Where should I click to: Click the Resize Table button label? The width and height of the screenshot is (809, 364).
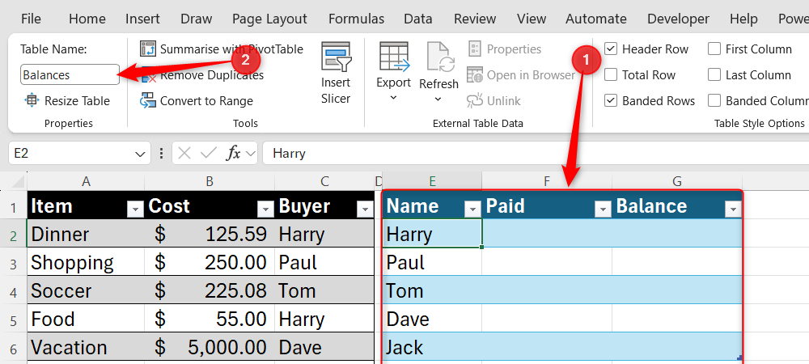point(78,101)
